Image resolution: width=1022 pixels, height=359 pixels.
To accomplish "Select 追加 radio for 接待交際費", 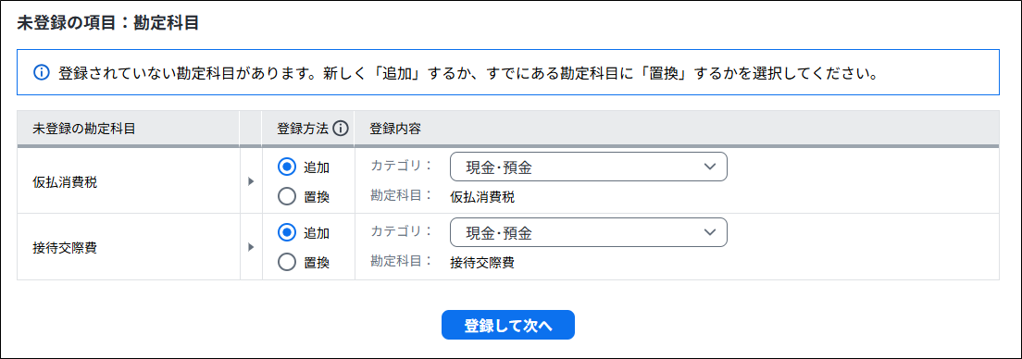I will 287,232.
